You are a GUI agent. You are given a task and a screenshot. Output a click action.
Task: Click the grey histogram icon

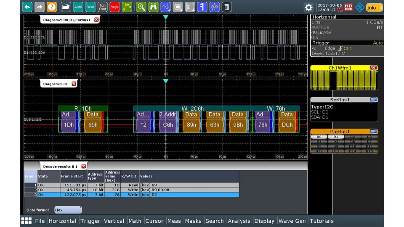pyautogui.click(x=190, y=7)
